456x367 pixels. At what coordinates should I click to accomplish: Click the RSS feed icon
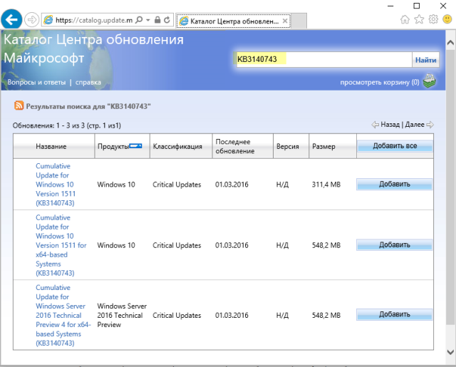pos(19,105)
